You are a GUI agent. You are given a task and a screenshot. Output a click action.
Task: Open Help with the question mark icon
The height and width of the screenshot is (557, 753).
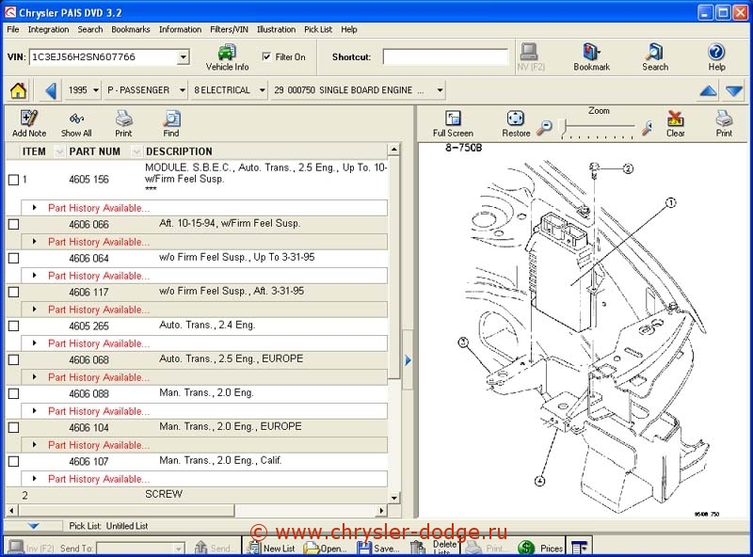[x=716, y=57]
